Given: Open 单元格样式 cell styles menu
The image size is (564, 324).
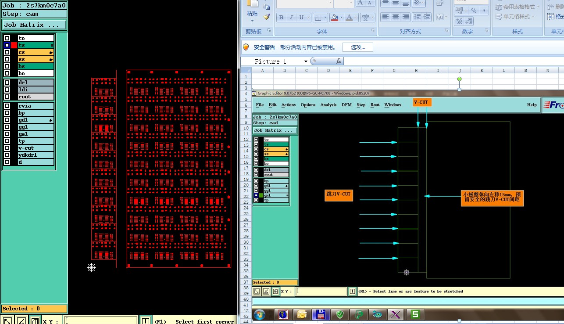Looking at the screenshot, I should pyautogui.click(x=515, y=17).
